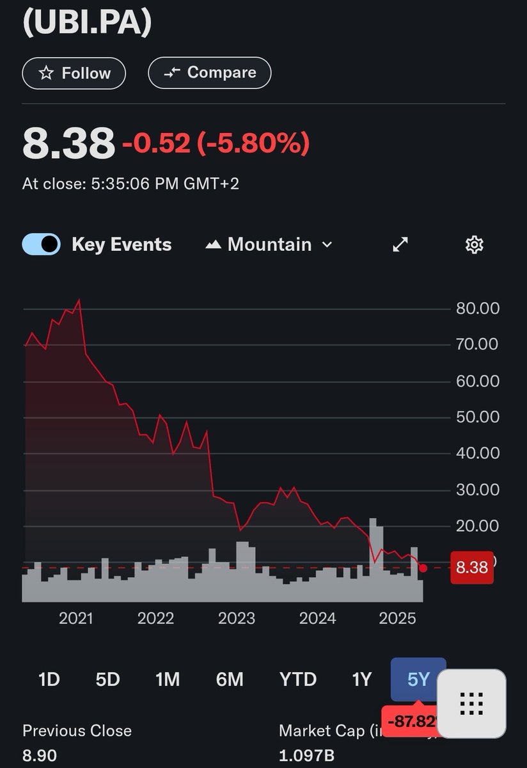This screenshot has width=527, height=768.
Task: Open the Mountain chart type dropdown
Action: 269,244
